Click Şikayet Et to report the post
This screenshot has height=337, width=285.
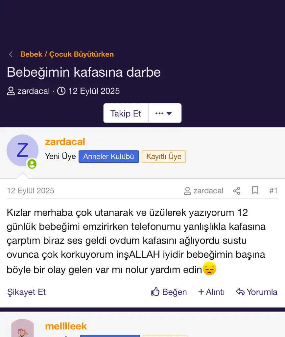click(x=27, y=292)
